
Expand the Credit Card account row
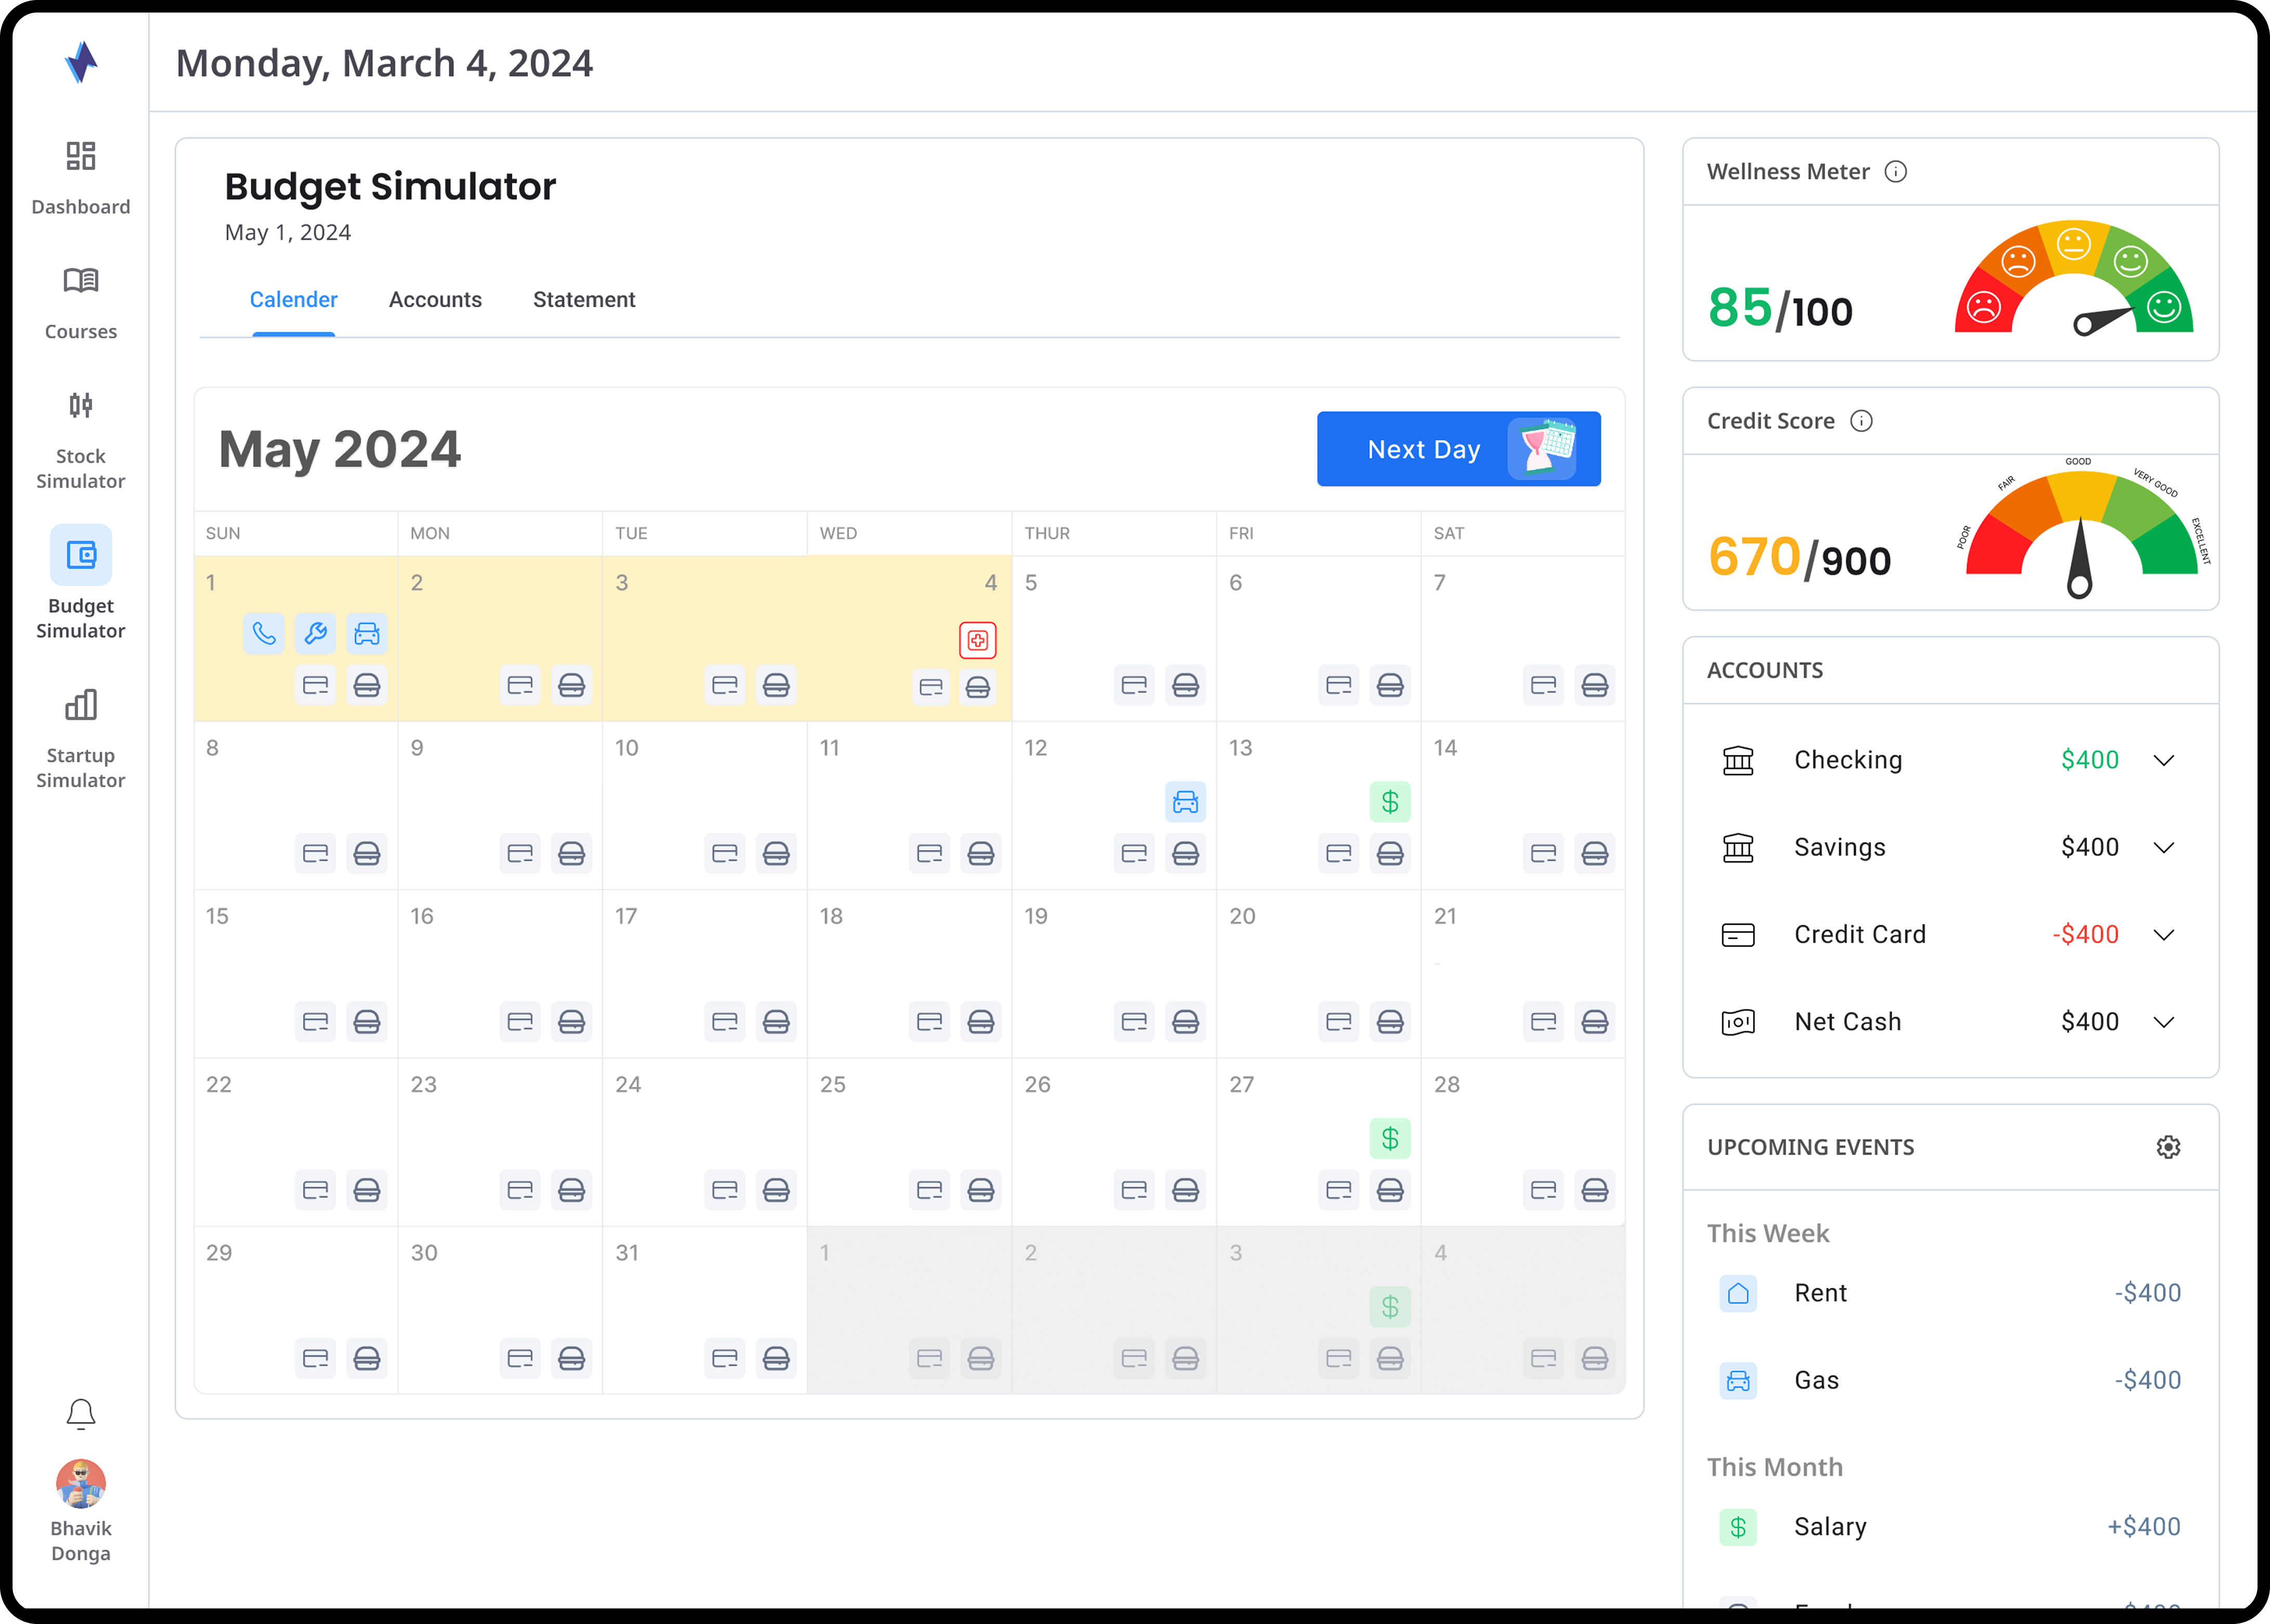point(2163,935)
